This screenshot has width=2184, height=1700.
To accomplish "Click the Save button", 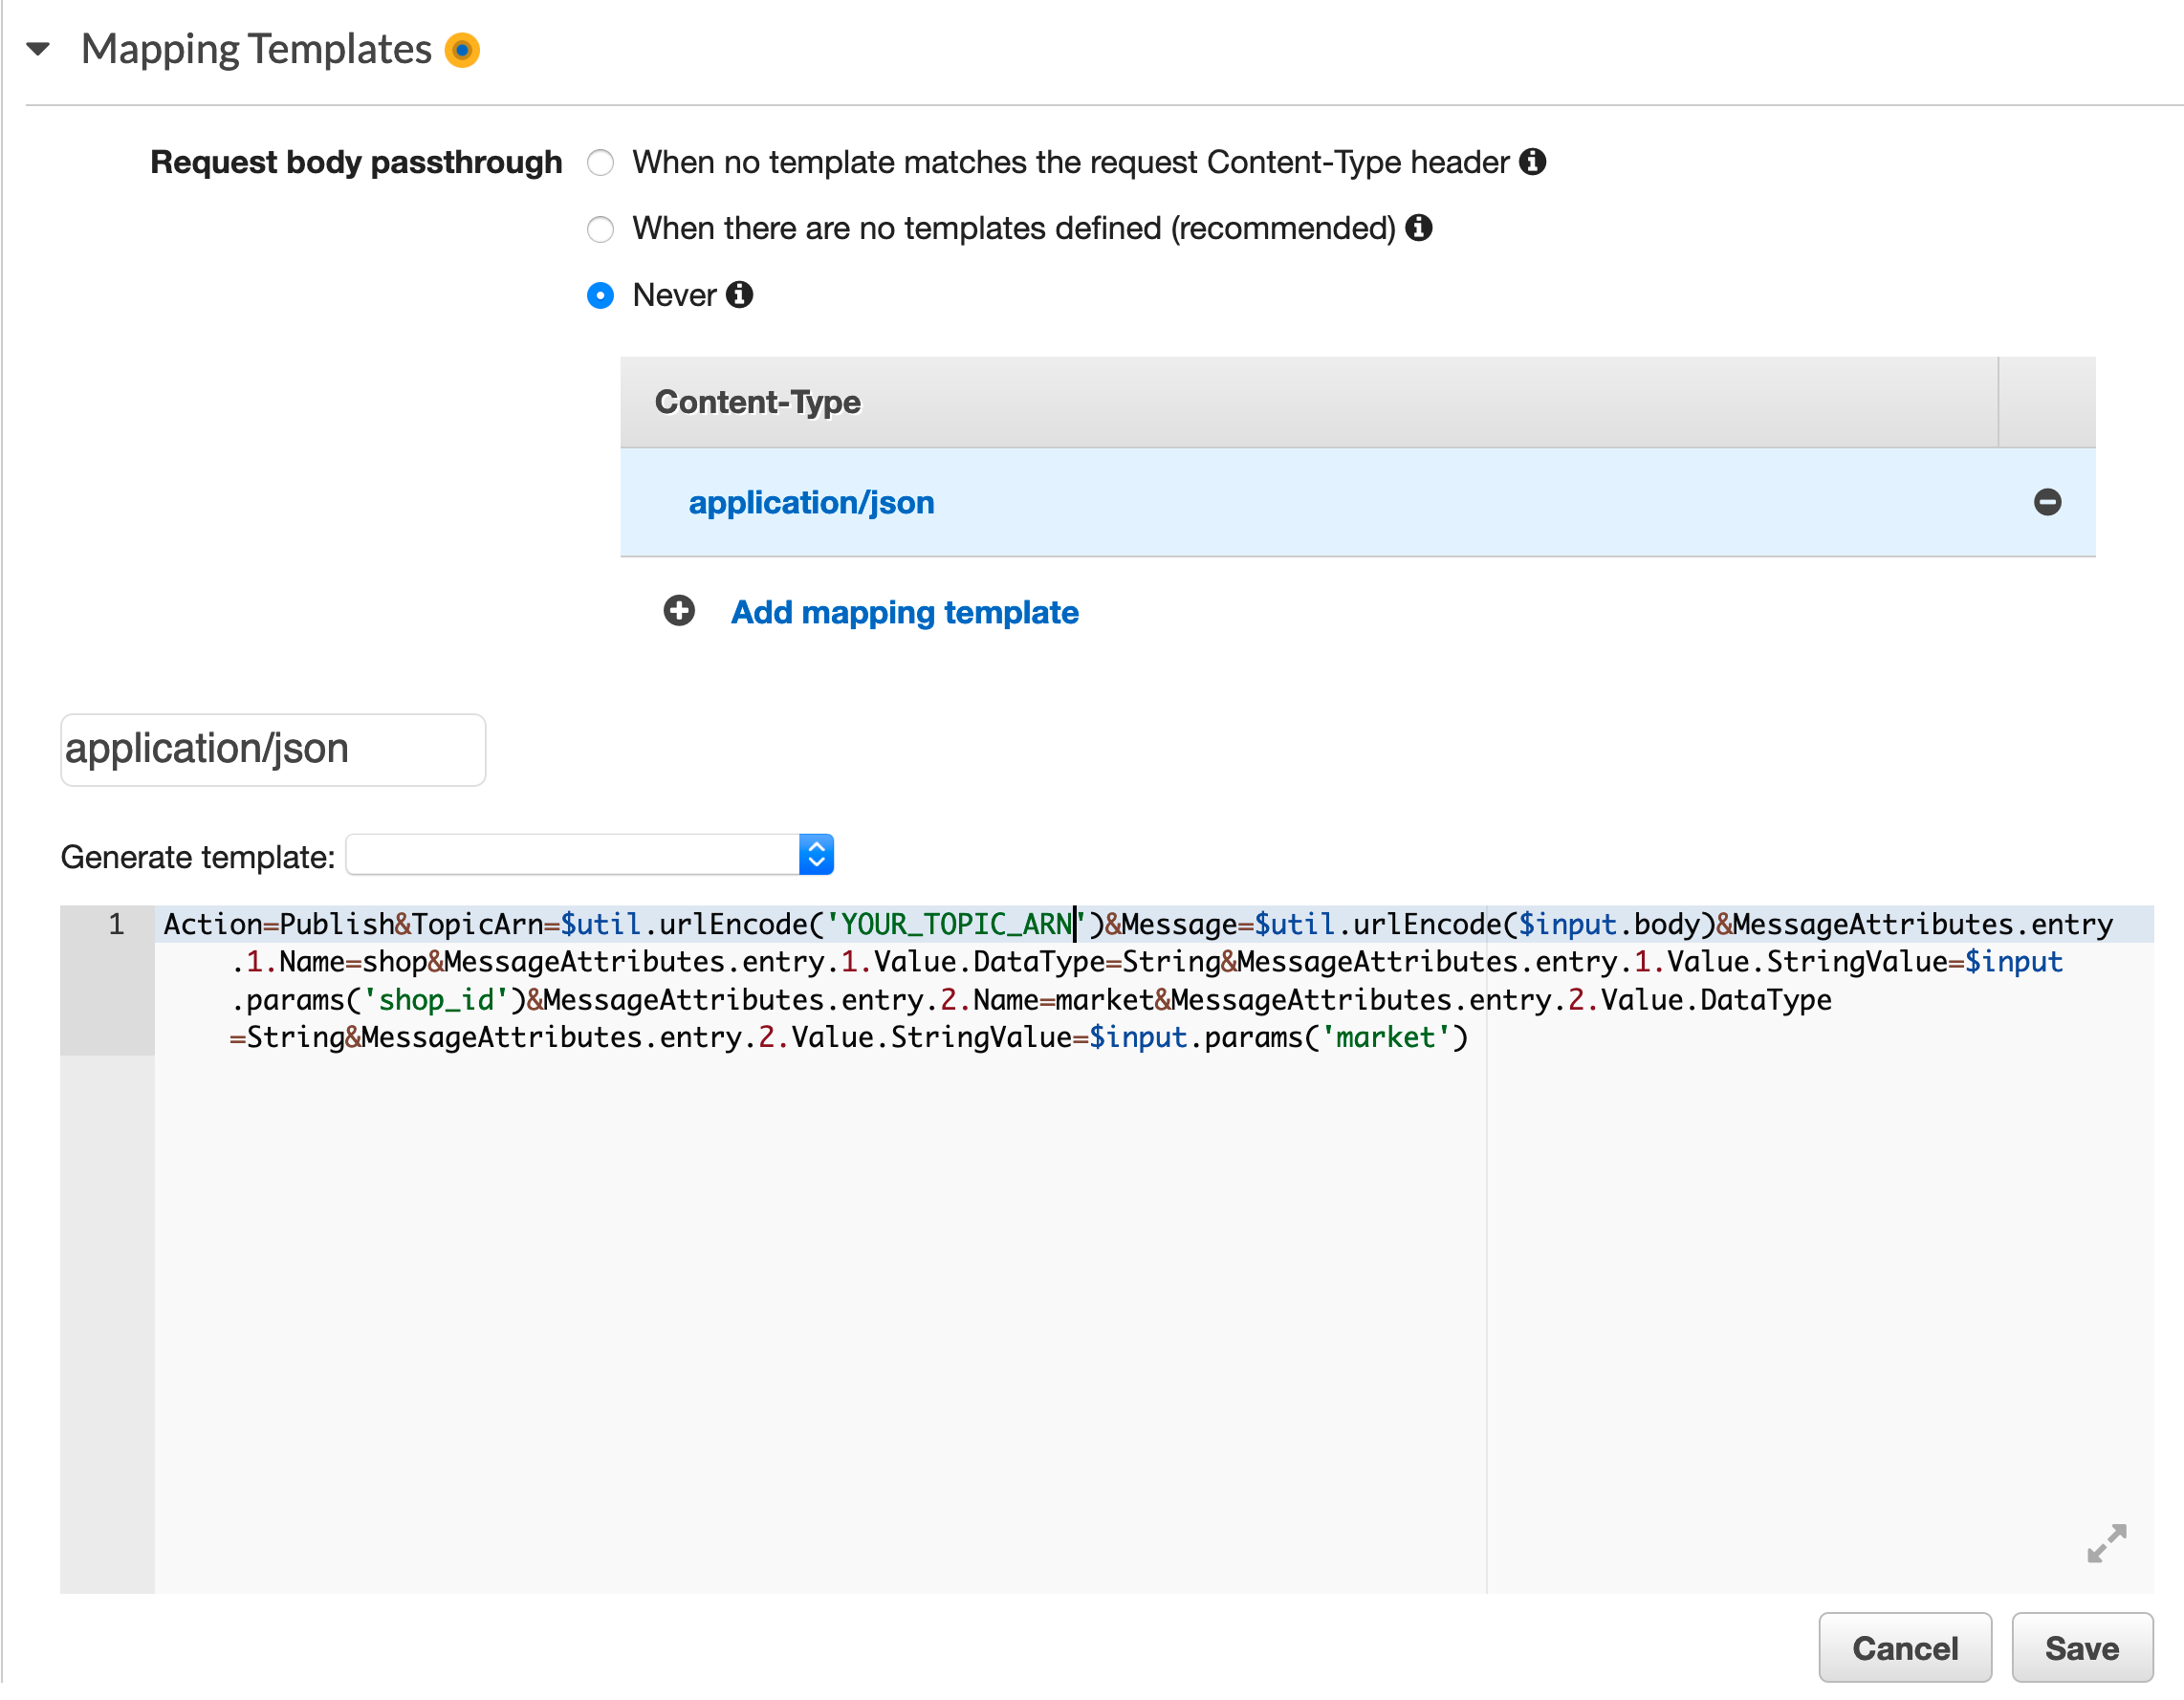I will (2081, 1647).
